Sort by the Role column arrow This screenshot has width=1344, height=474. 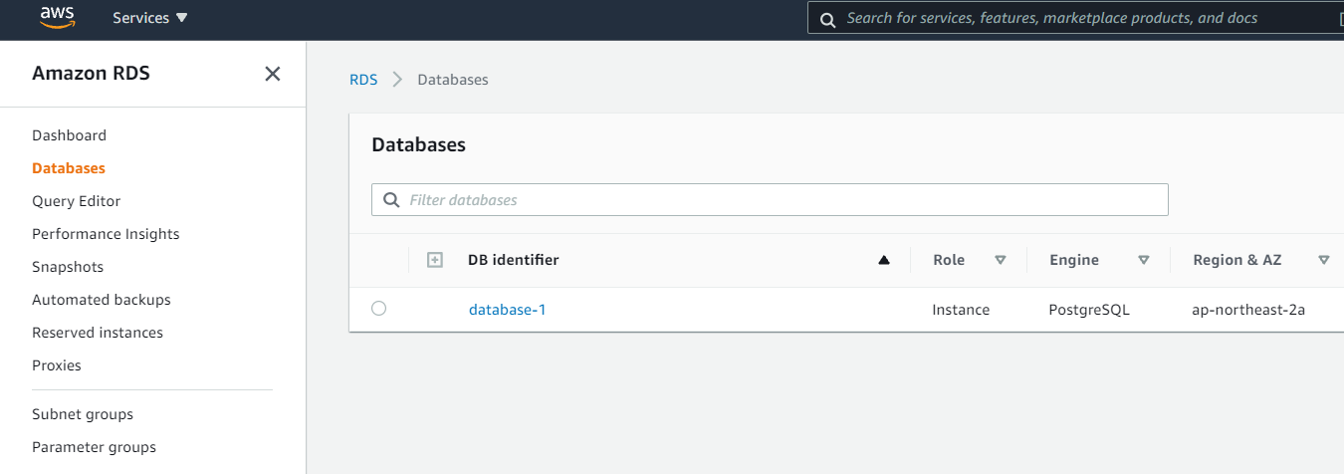[x=1001, y=261]
